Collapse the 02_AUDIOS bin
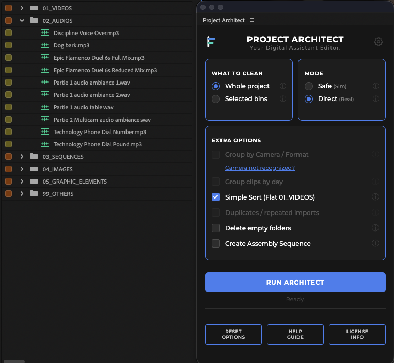Viewport: 394px width, 363px height. click(22, 20)
